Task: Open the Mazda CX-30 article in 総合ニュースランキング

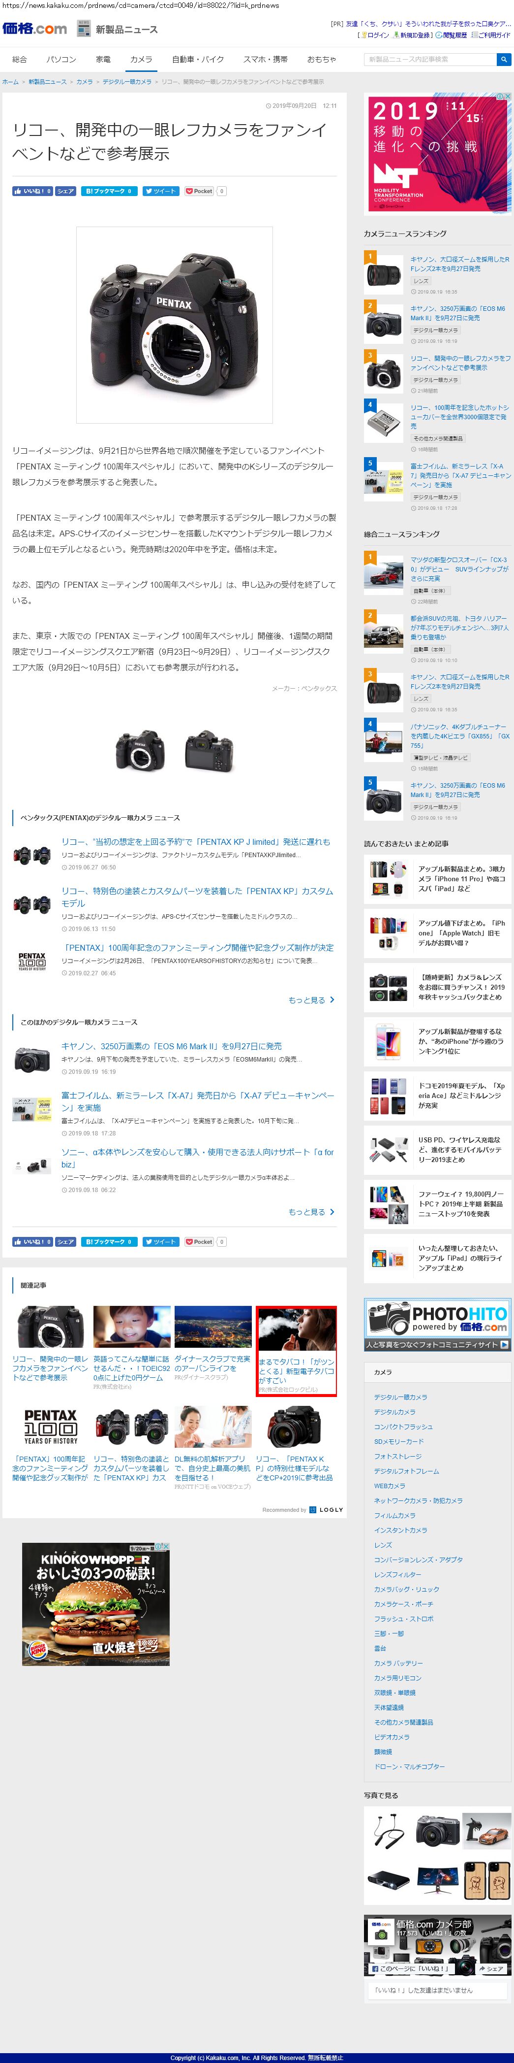Action: [x=459, y=569]
